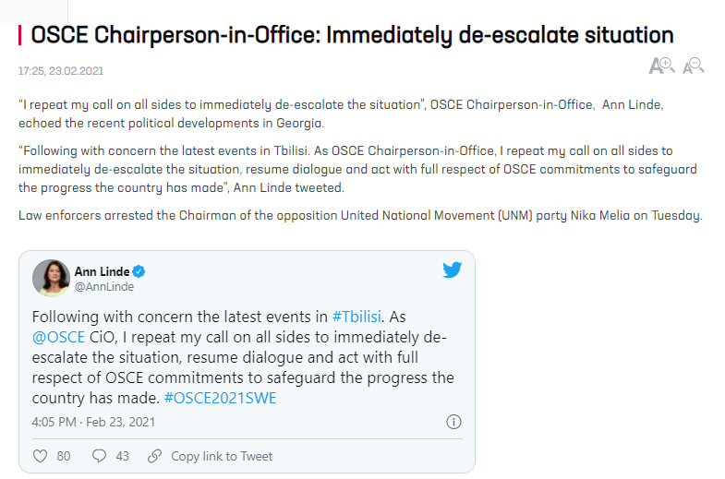Screen dimensions: 725x479
Task: Click the 43 replies count
Action: 122,456
